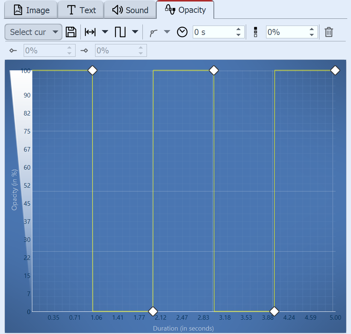Viewport: 351px width, 334px height.
Task: Select the diamond keyframe at 5.00 seconds
Action: (335, 70)
